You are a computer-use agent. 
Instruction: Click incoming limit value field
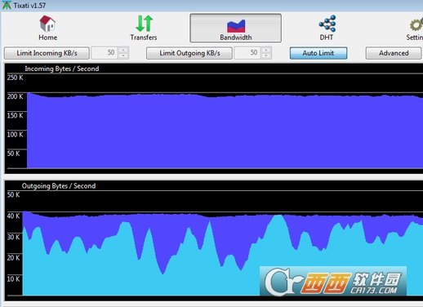pos(105,53)
